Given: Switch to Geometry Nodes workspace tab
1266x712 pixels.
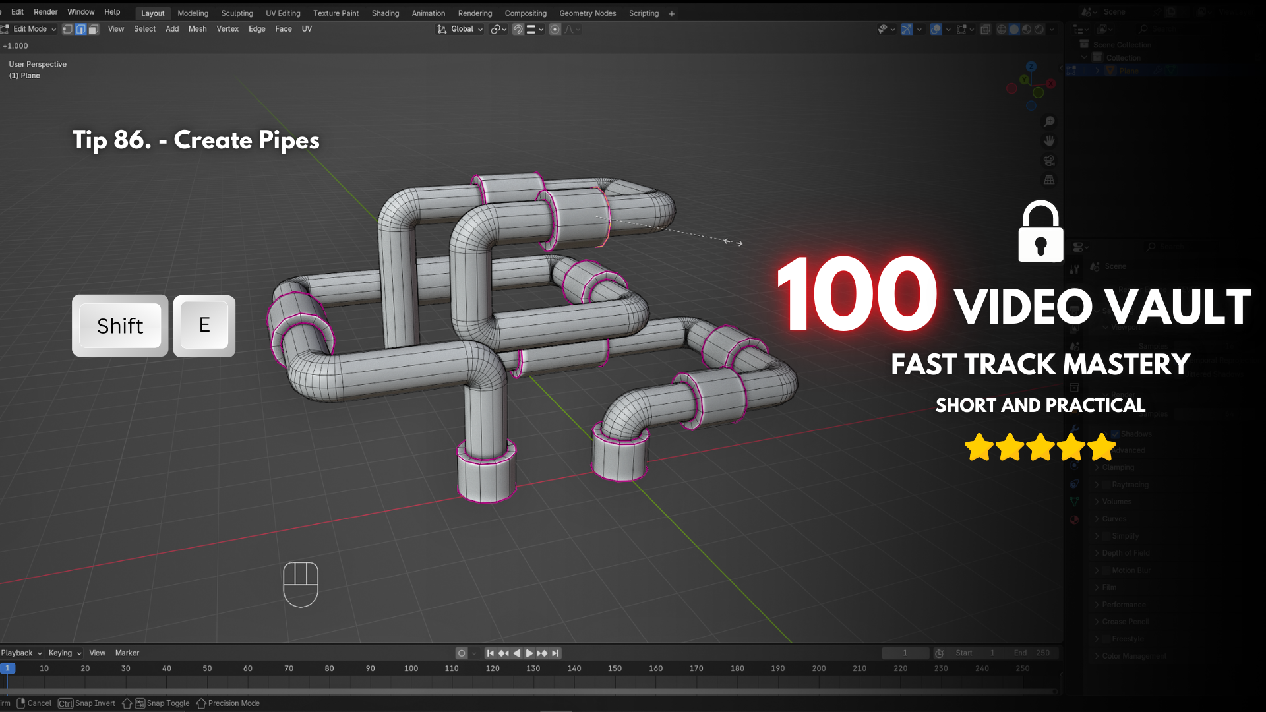Looking at the screenshot, I should 588,13.
